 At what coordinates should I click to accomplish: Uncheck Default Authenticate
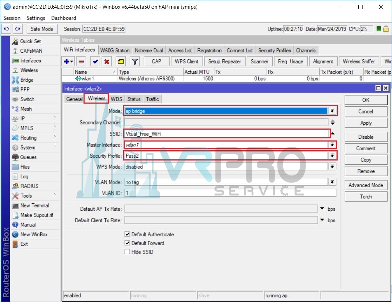127,234
